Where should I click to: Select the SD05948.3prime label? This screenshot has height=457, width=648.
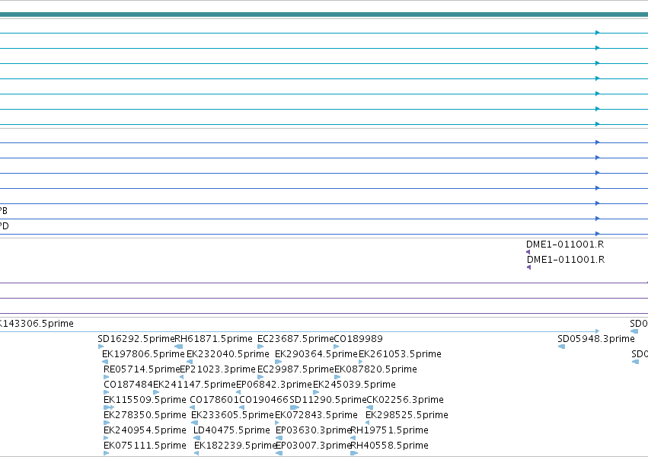click(x=596, y=339)
